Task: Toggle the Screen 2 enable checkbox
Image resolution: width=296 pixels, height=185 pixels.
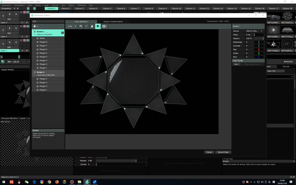Action: coord(35,72)
